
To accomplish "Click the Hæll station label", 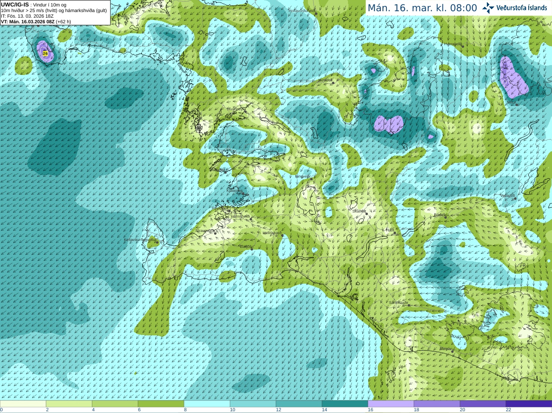I will click(390, 231).
